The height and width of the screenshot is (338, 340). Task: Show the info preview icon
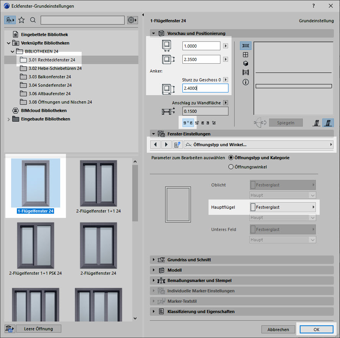point(245,82)
